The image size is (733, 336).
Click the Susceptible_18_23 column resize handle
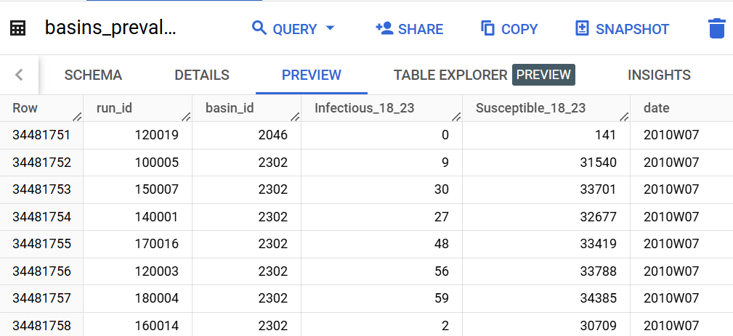pyautogui.click(x=624, y=116)
